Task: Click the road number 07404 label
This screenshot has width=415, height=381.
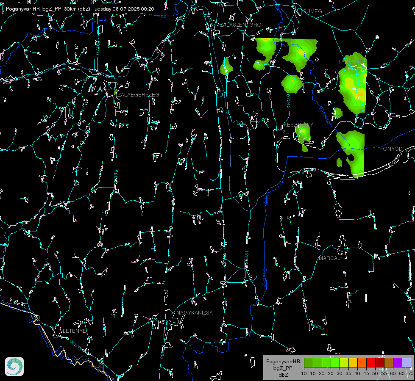Action: tap(97, 47)
